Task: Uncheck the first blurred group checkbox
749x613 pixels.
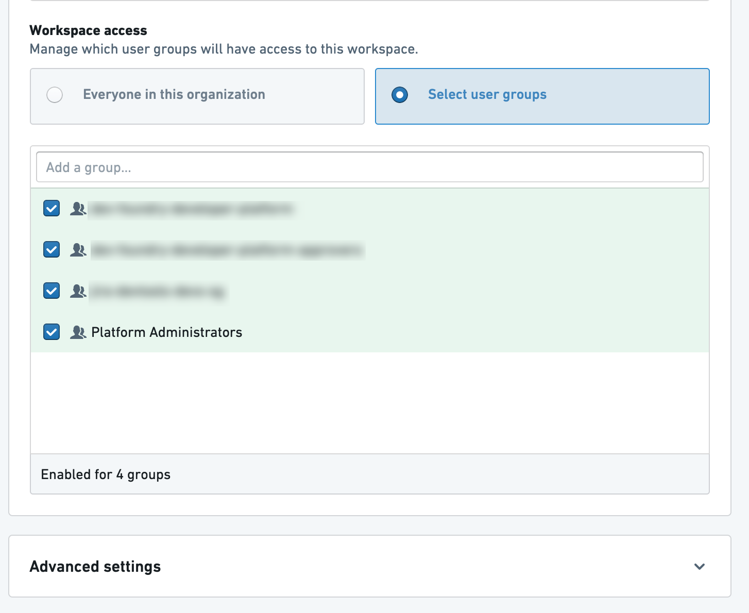Action: tap(52, 209)
